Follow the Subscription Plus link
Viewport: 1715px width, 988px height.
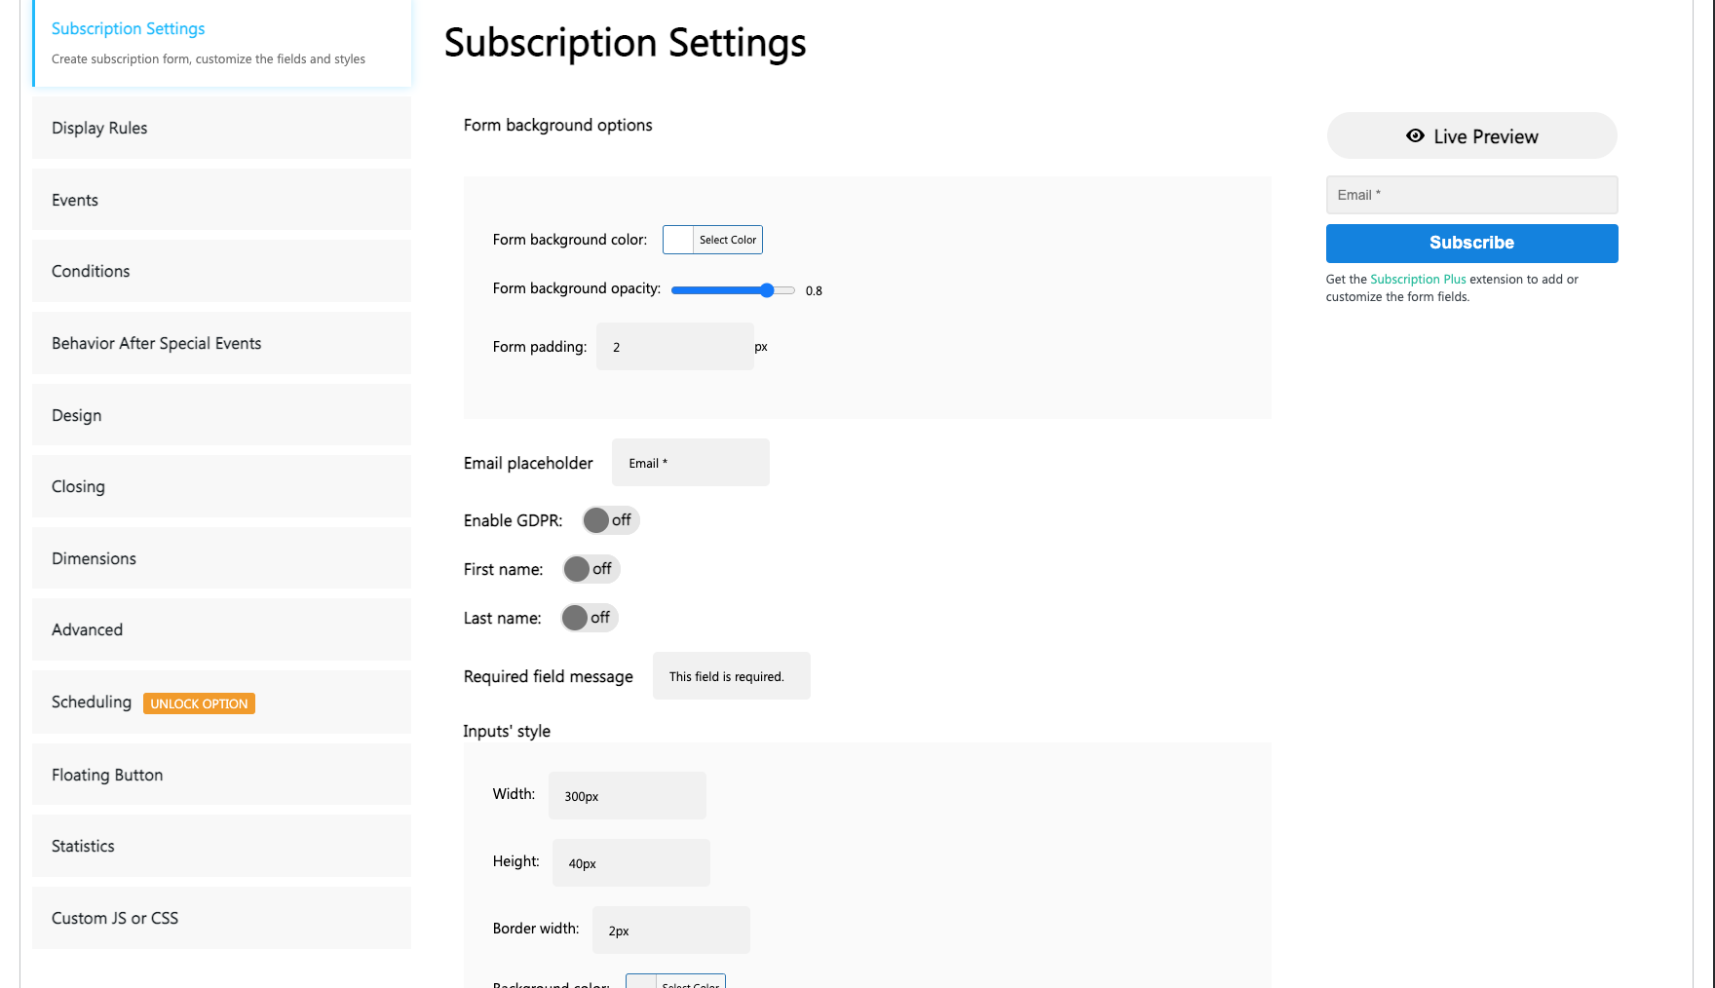coord(1418,280)
